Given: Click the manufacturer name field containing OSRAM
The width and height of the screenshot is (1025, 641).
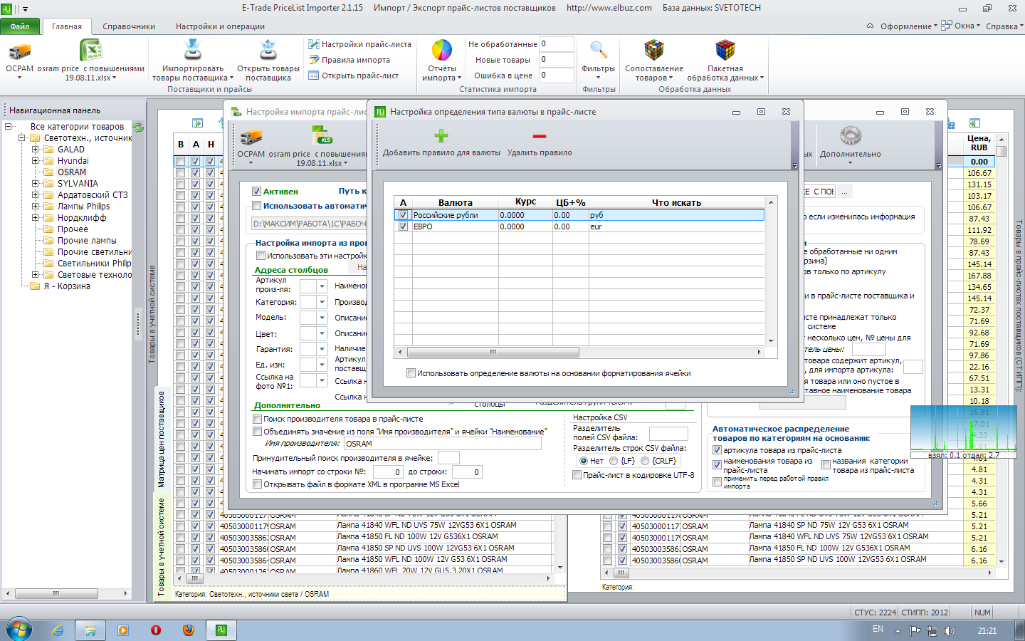Looking at the screenshot, I should click(442, 444).
